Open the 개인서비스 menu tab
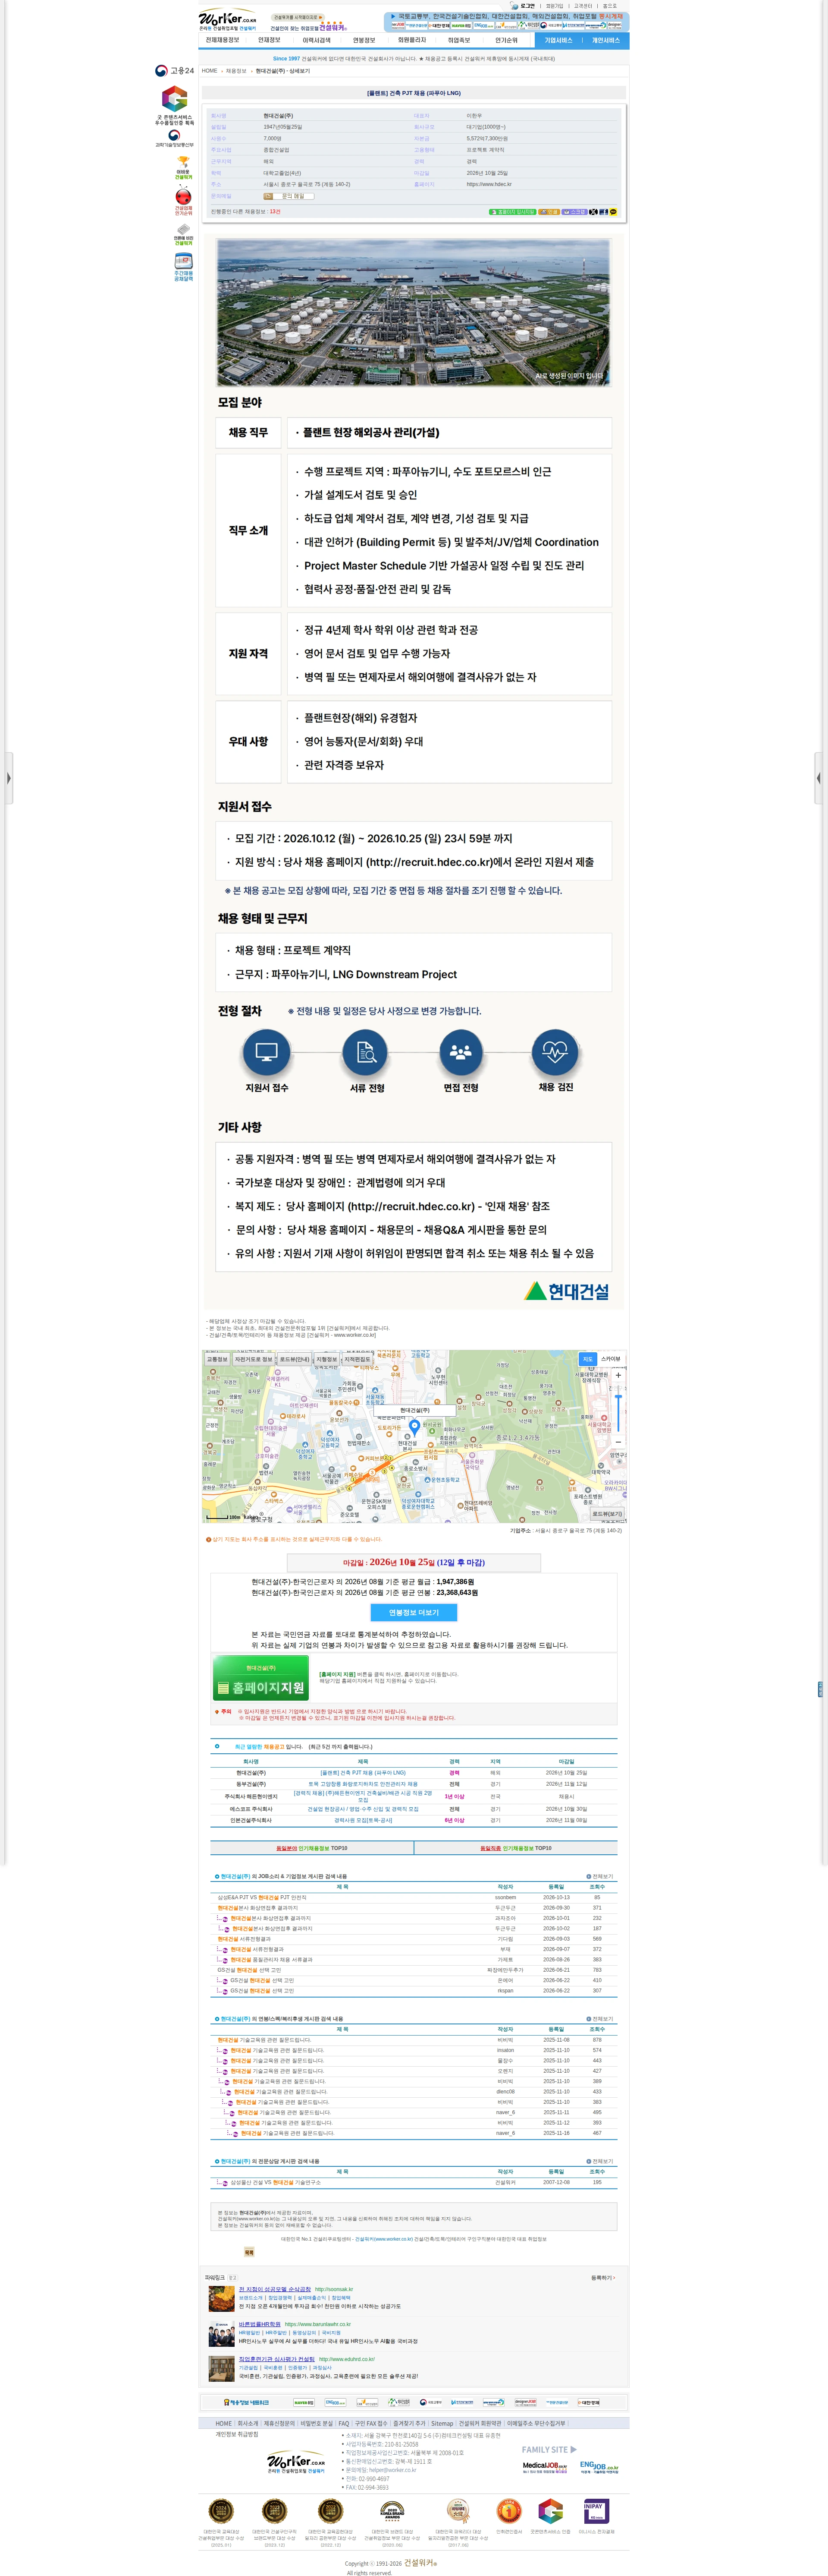 click(605, 40)
